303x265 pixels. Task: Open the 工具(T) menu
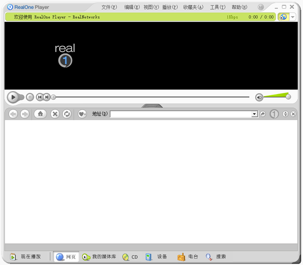pyautogui.click(x=218, y=7)
